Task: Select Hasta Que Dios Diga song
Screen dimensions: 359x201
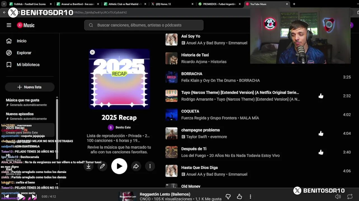Action: click(x=200, y=167)
